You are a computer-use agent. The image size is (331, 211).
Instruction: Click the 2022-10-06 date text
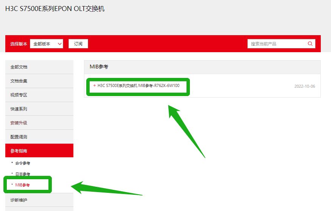click(x=305, y=86)
